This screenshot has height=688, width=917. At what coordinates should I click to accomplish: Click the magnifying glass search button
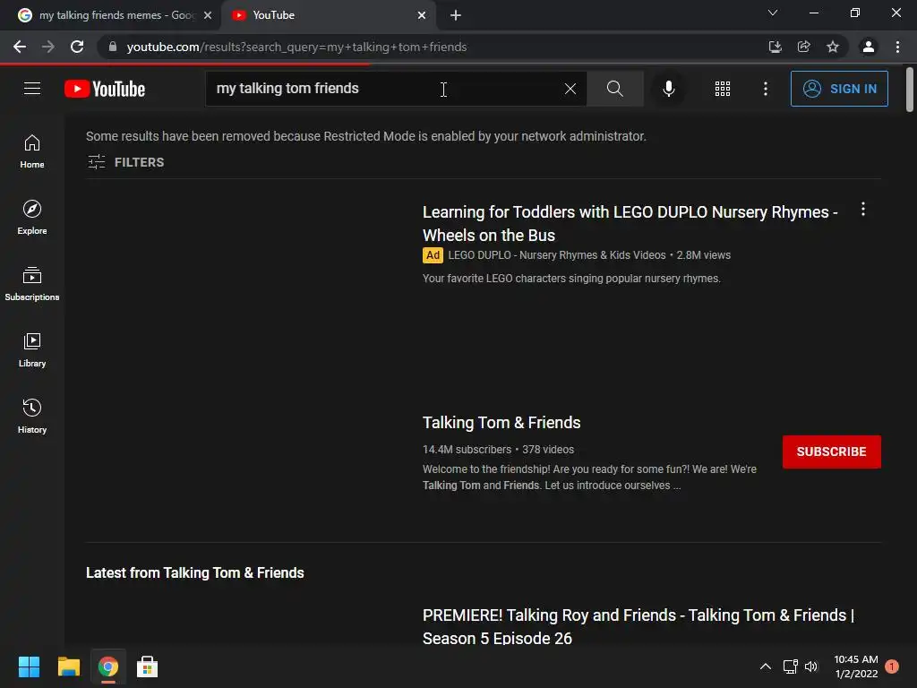point(614,89)
